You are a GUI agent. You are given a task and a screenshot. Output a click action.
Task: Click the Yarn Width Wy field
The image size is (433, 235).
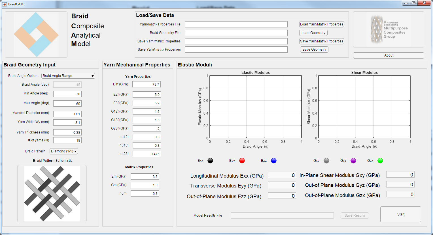click(67, 122)
